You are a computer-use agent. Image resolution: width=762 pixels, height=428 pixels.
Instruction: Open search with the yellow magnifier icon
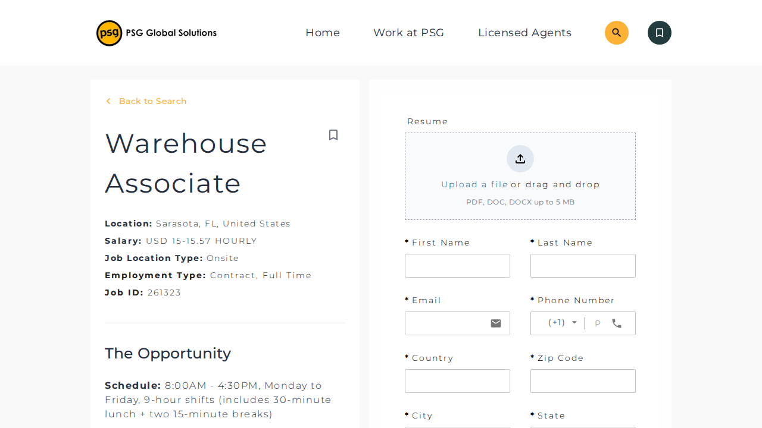pyautogui.click(x=617, y=33)
